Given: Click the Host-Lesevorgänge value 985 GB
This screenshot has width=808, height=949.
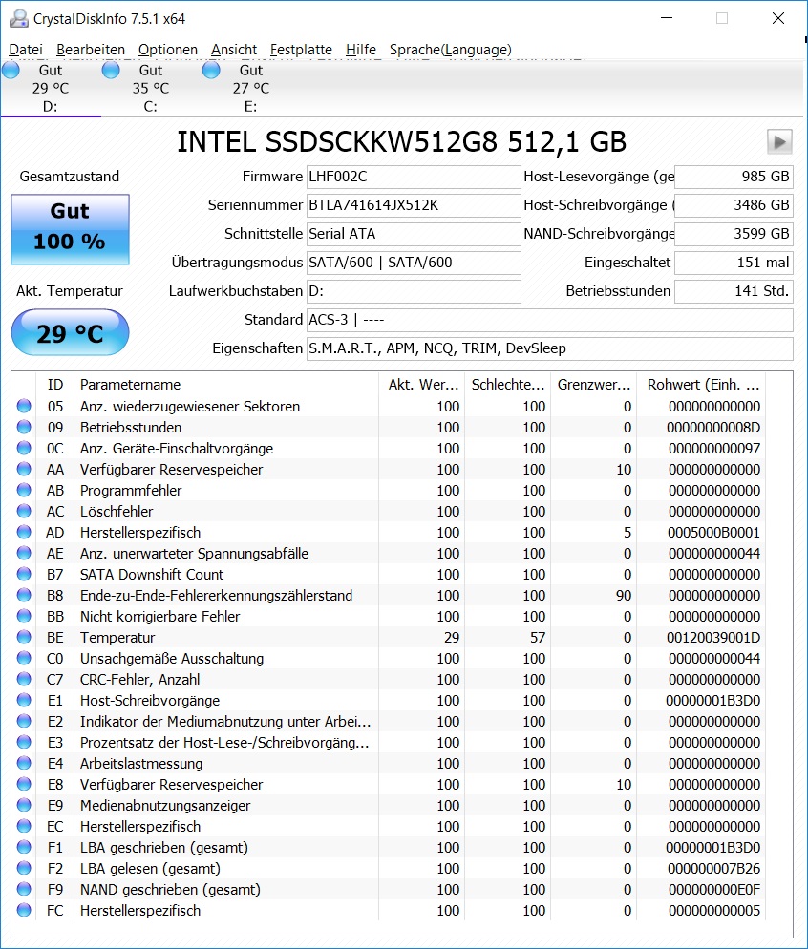Looking at the screenshot, I should click(734, 177).
